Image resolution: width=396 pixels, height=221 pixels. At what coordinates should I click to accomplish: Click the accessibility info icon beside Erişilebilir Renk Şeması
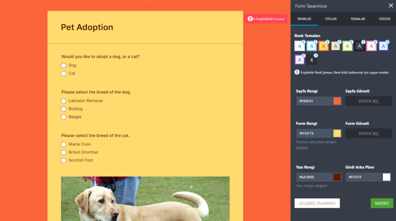coord(297,72)
